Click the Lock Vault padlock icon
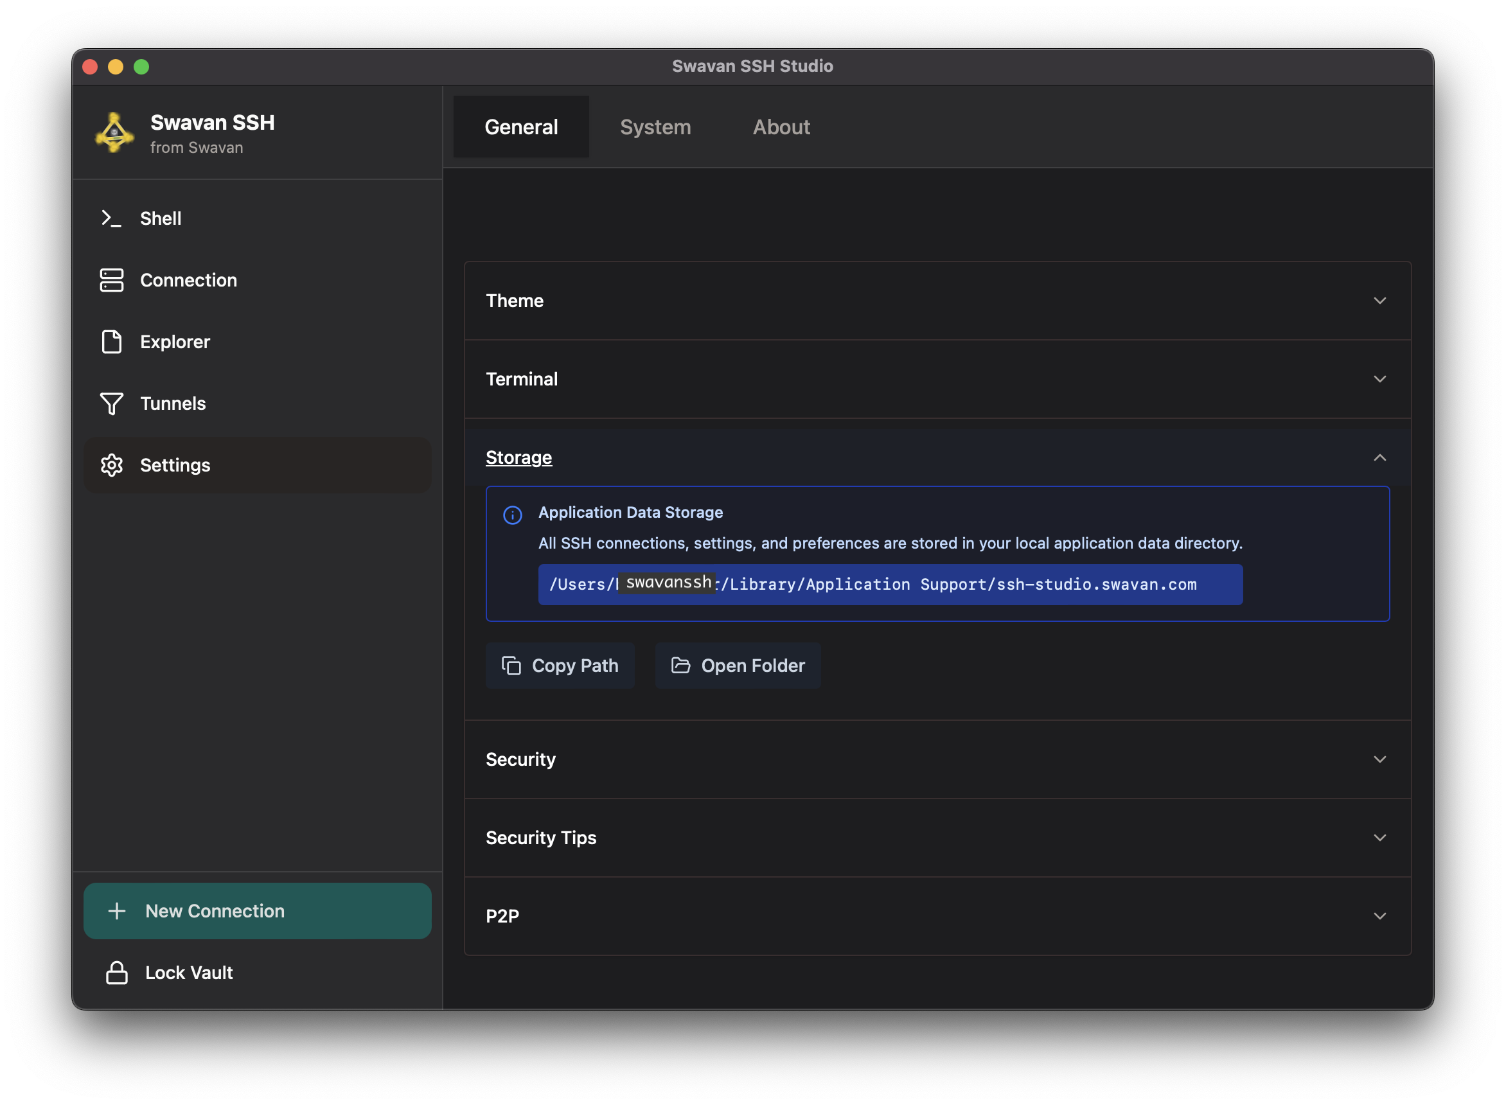The image size is (1506, 1105). (x=117, y=973)
